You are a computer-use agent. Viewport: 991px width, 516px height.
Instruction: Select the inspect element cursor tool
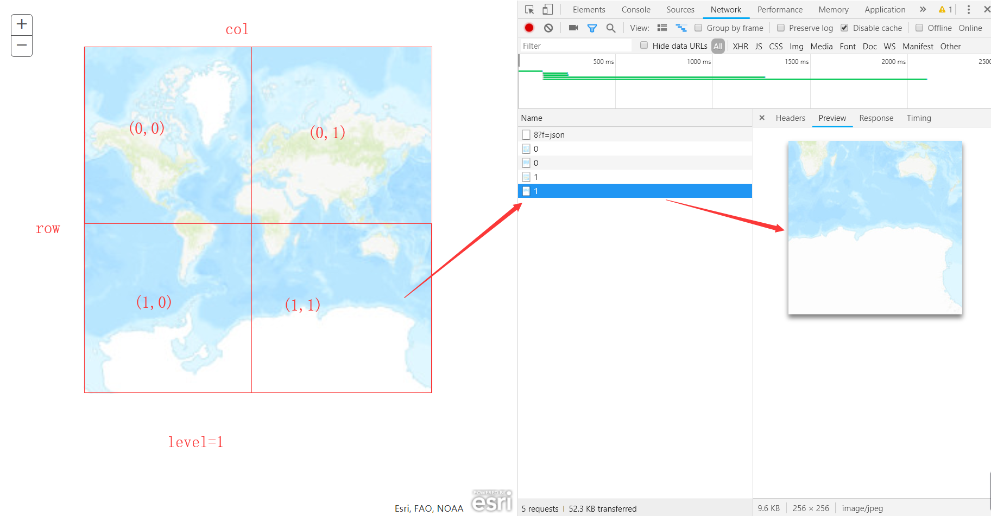(528, 9)
